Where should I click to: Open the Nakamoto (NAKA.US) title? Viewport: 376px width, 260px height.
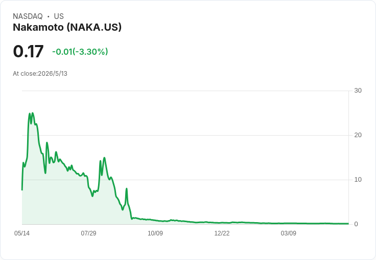coord(67,27)
